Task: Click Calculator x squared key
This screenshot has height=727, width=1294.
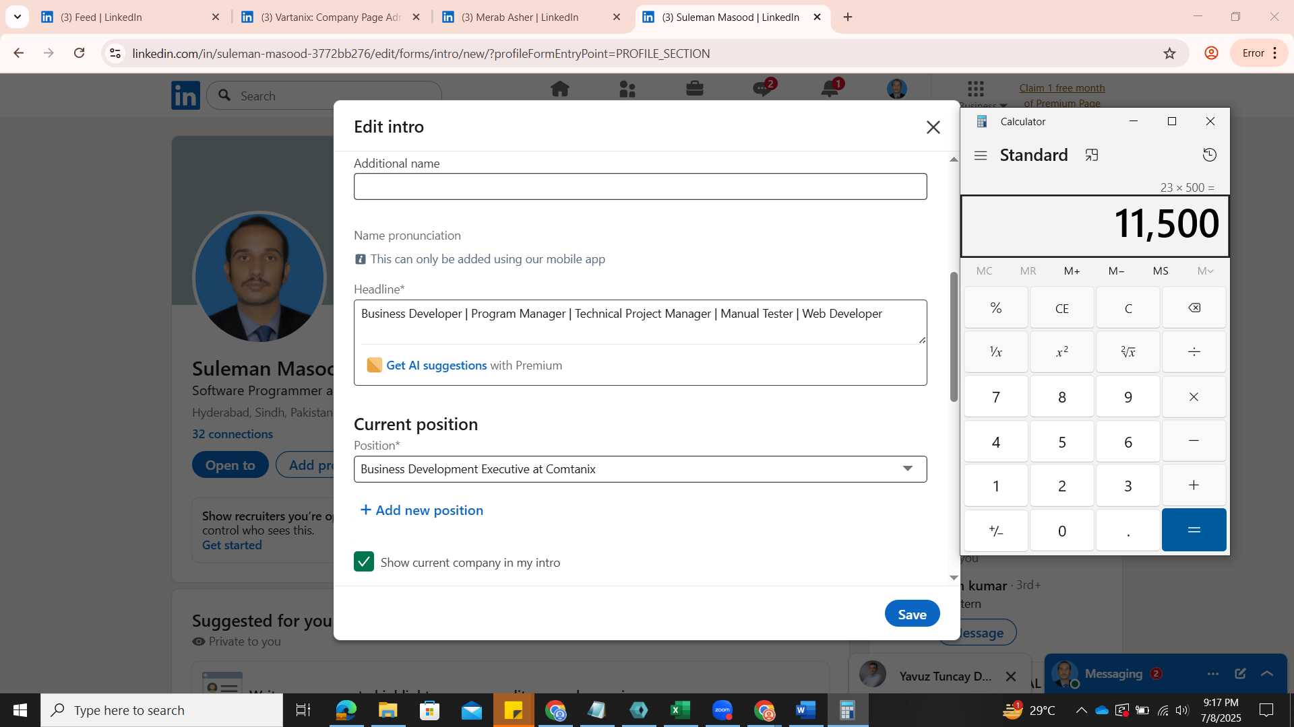Action: click(x=1061, y=352)
